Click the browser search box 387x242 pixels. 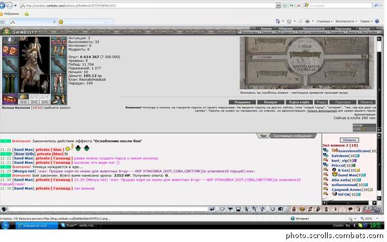click(337, 5)
